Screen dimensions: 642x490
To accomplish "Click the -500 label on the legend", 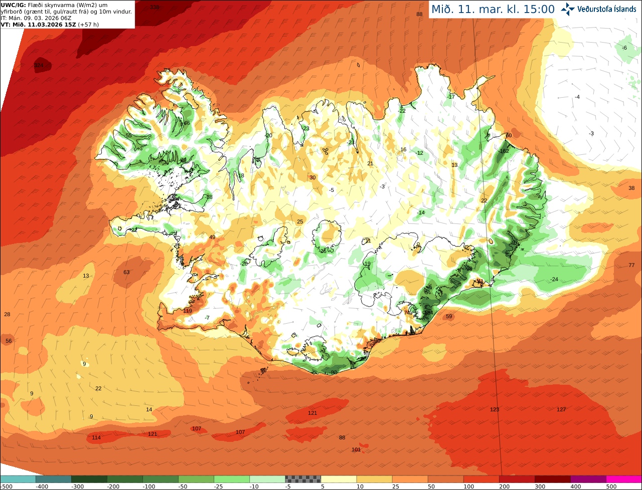I will pyautogui.click(x=7, y=486).
